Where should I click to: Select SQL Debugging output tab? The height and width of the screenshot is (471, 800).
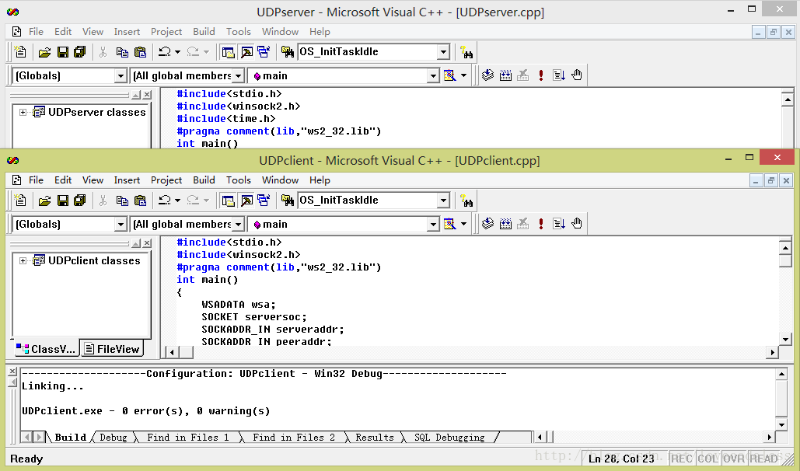coord(449,438)
